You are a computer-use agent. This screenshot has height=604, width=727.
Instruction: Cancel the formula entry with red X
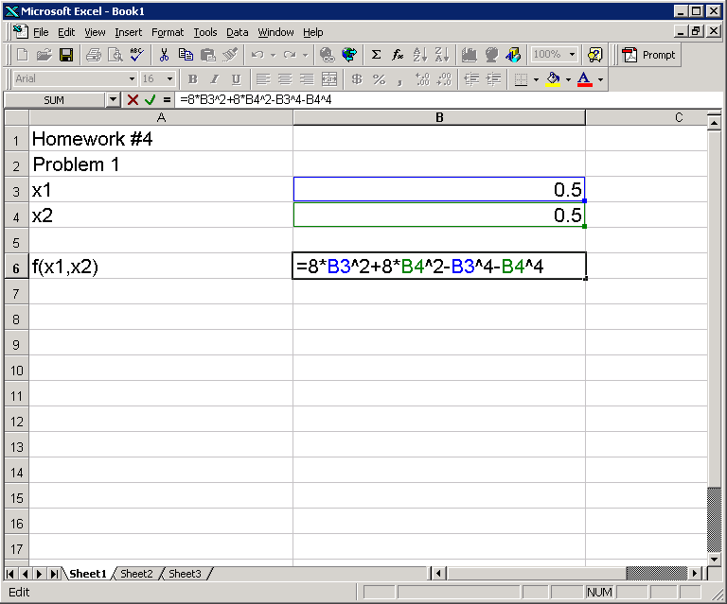click(133, 100)
